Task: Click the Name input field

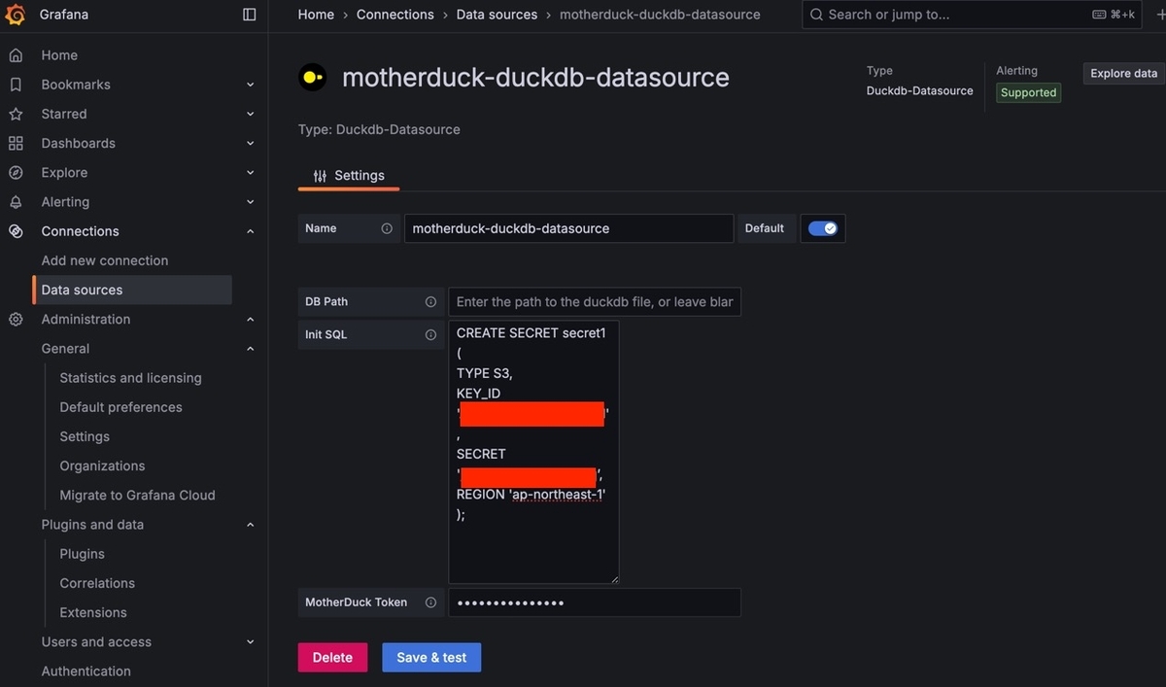Action: [x=568, y=228]
